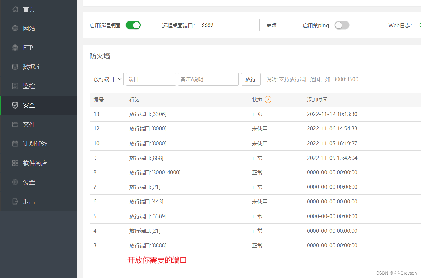421x278 pixels.
Task: Click the FTP sidebar icon
Action: (x=15, y=48)
